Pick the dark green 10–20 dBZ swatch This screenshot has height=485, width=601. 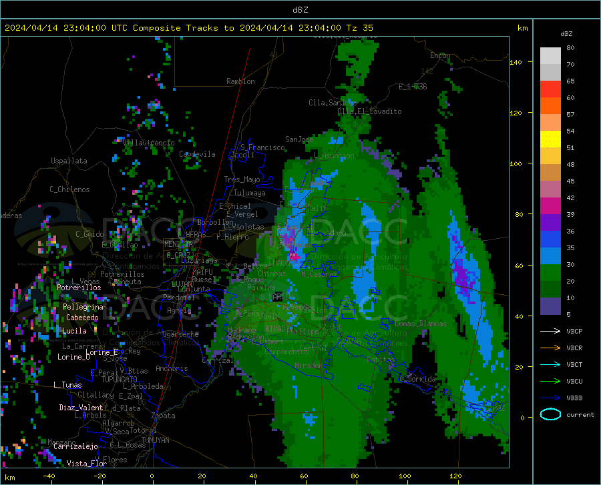point(550,290)
